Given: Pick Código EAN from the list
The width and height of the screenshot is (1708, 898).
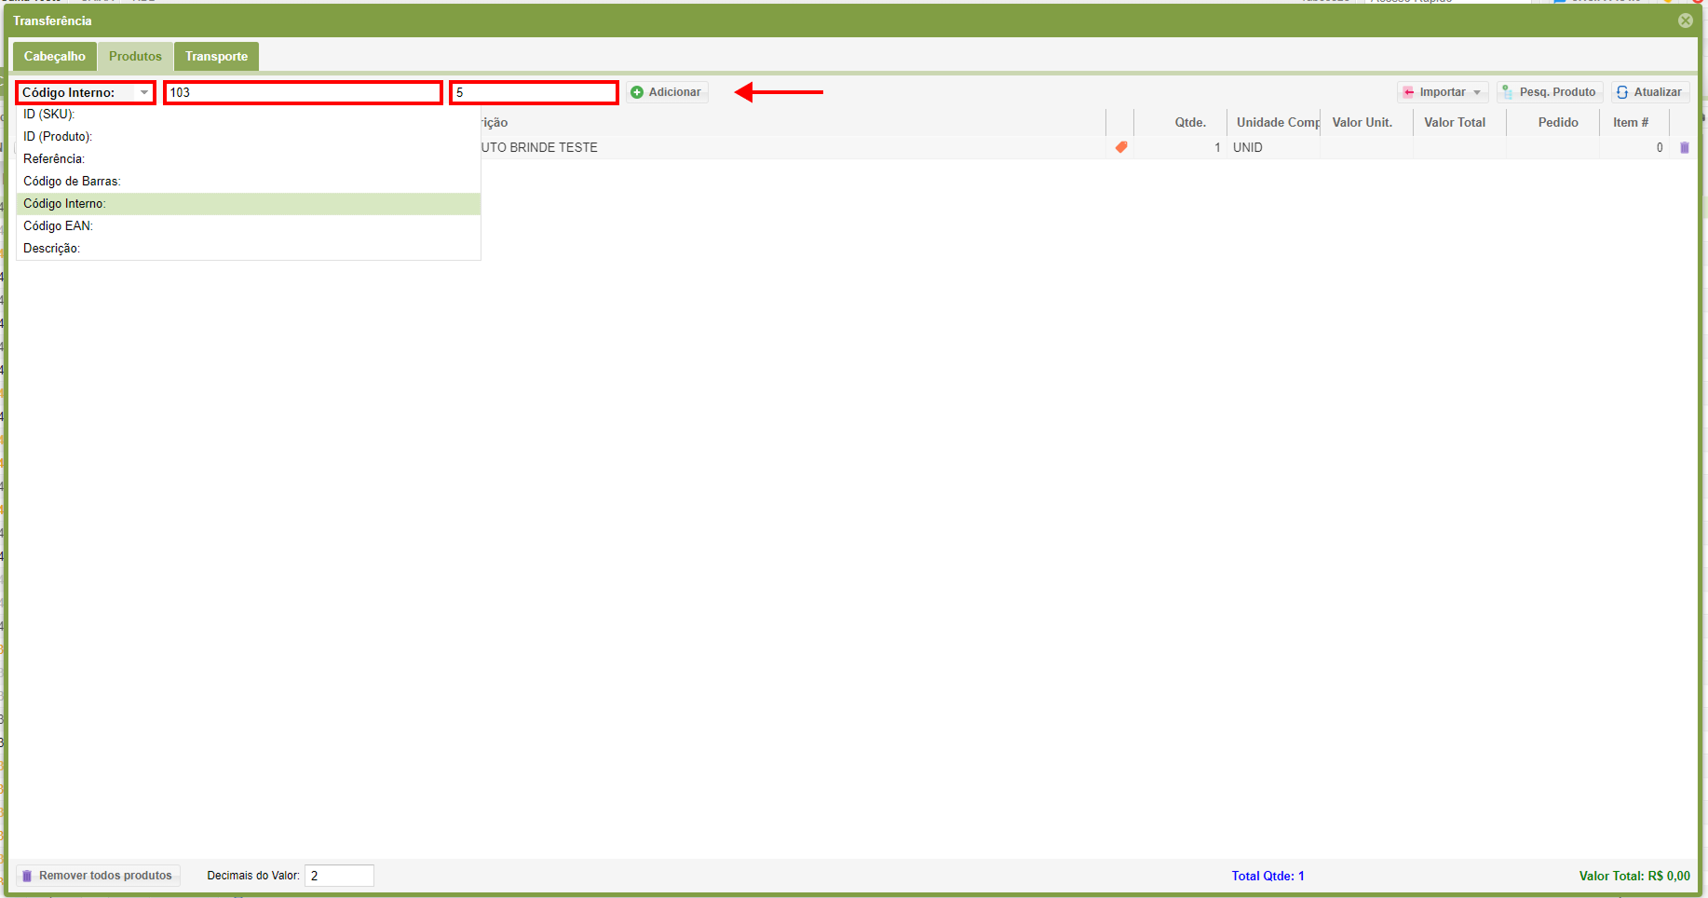Looking at the screenshot, I should pos(58,226).
